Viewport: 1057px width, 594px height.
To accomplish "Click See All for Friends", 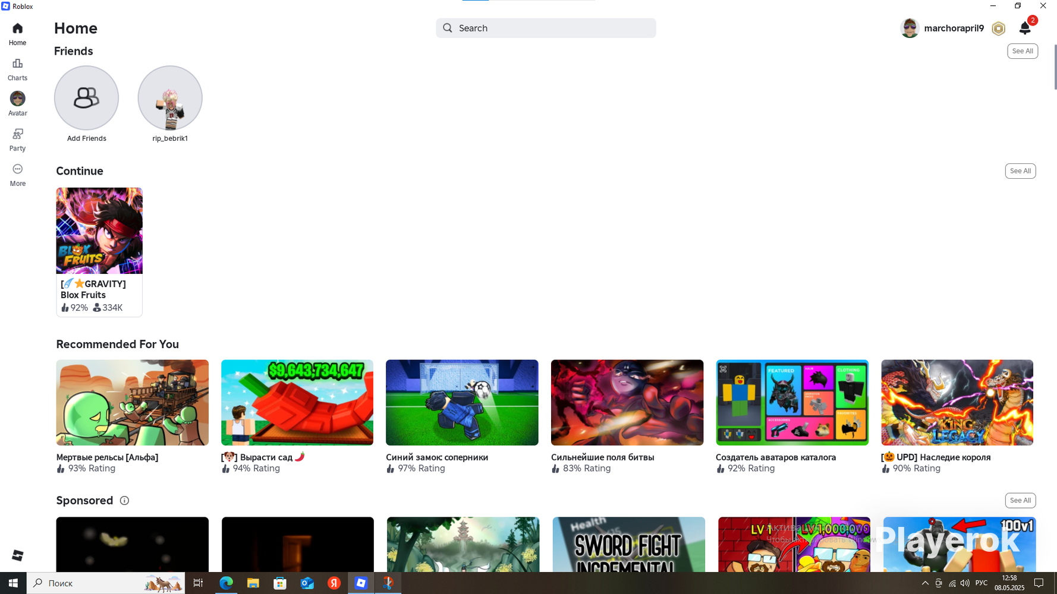I will click(1023, 51).
